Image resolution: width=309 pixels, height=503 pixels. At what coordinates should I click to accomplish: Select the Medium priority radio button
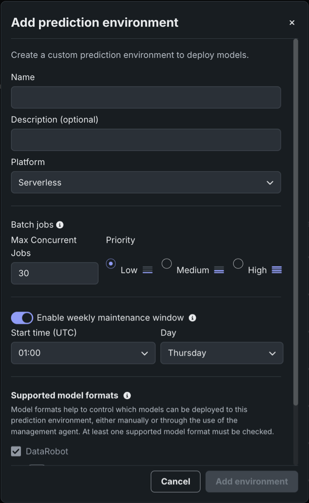click(167, 264)
